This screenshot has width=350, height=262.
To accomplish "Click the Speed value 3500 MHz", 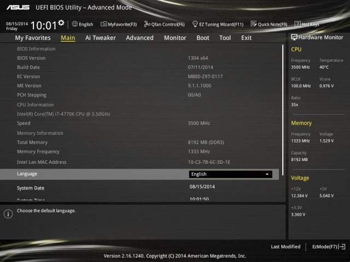I will coord(199,123).
